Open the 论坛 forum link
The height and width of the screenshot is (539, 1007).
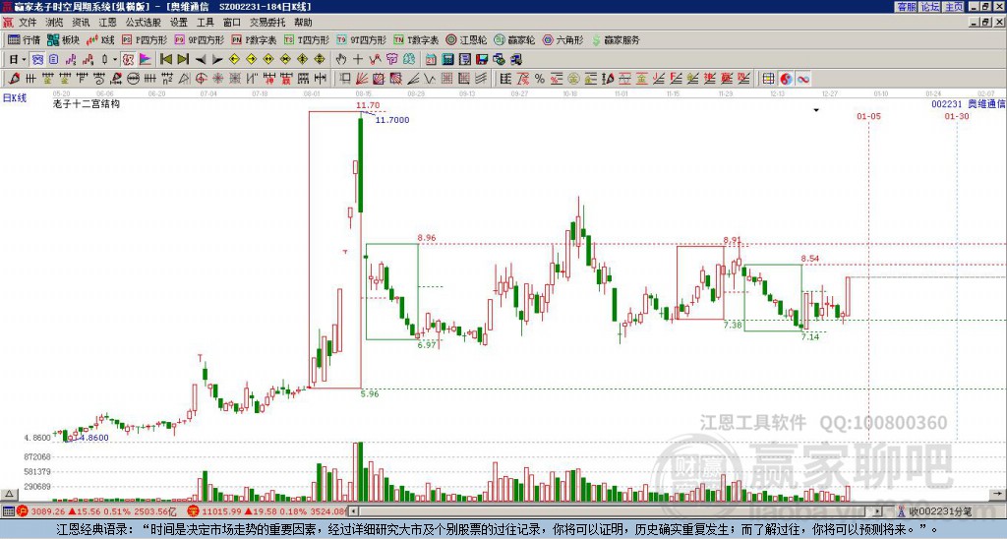(x=930, y=7)
